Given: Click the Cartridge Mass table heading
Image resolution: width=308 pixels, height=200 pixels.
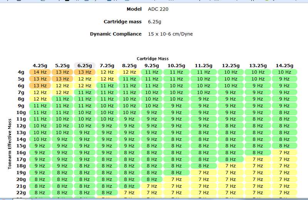Looking at the screenshot, I should tap(152, 59).
